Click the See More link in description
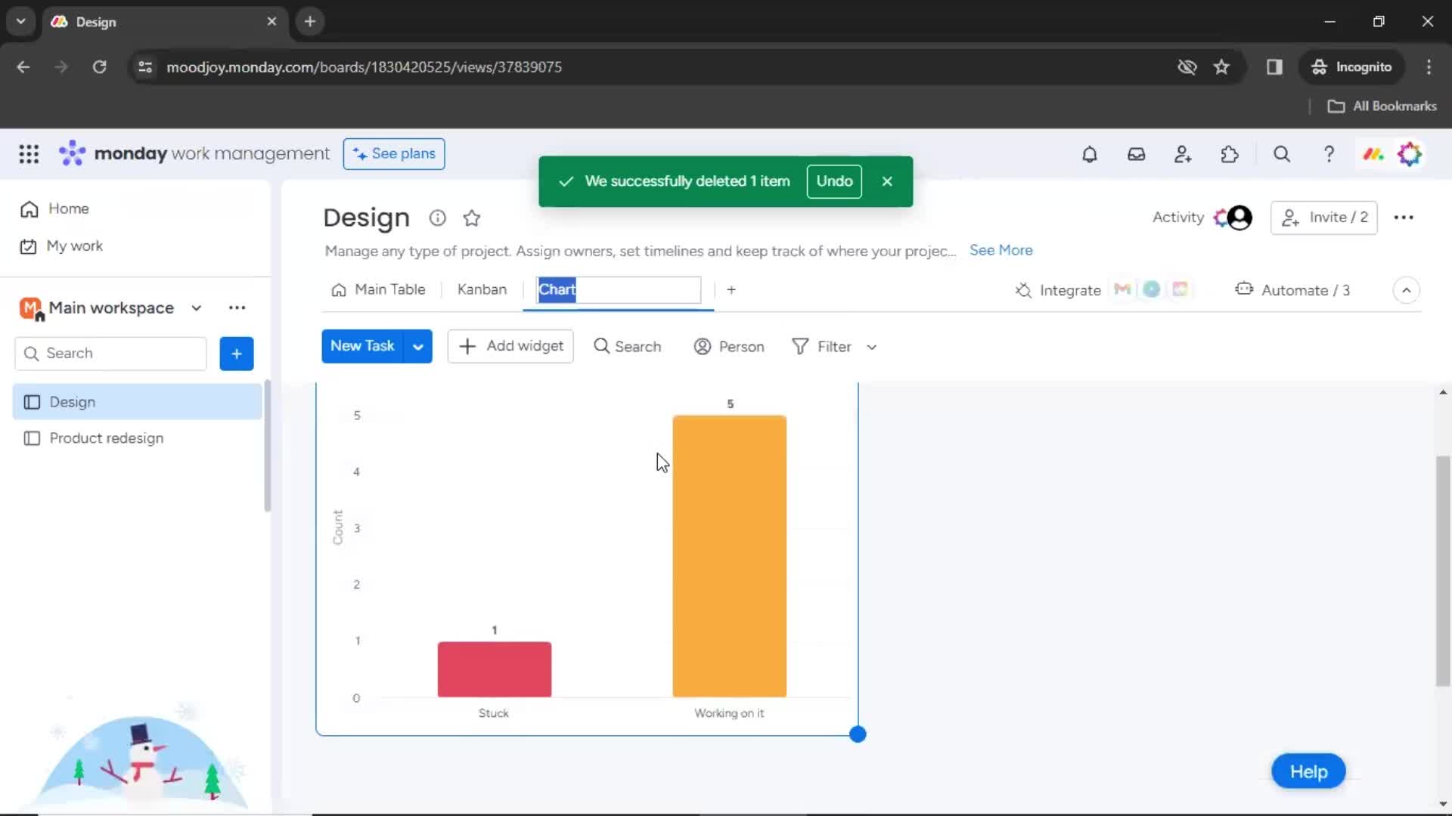1452x816 pixels. tap(1001, 249)
